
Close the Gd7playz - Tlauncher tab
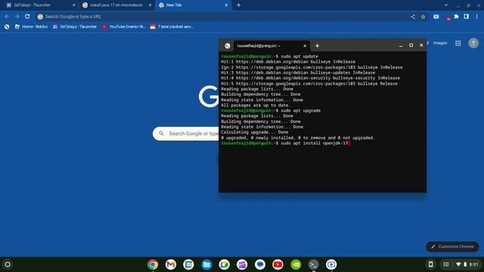coord(74,5)
